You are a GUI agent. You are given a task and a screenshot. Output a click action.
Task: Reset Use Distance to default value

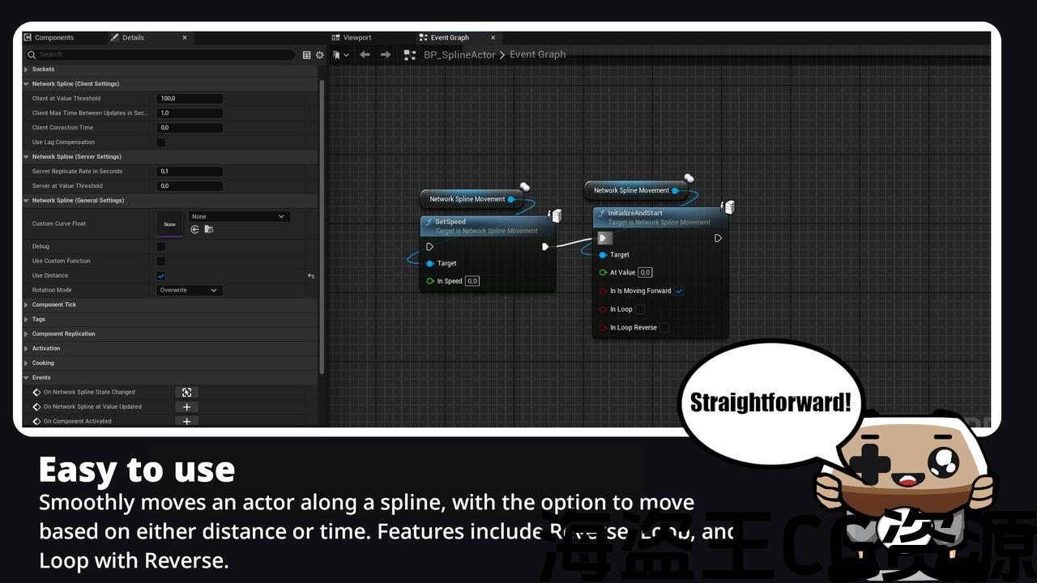[311, 276]
